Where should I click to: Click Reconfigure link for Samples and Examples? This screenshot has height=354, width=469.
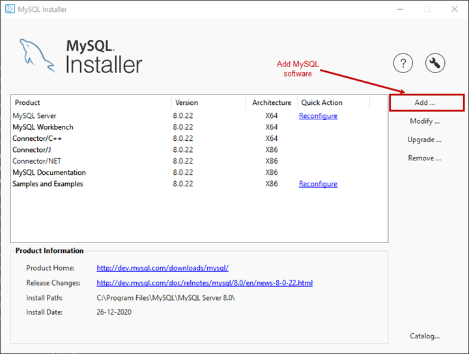(318, 184)
